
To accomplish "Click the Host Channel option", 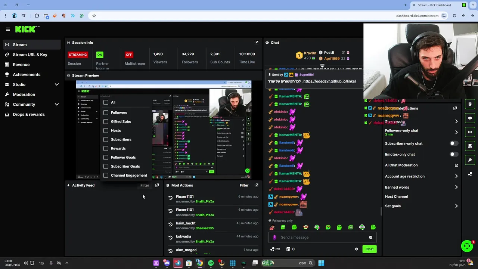I will (396, 197).
